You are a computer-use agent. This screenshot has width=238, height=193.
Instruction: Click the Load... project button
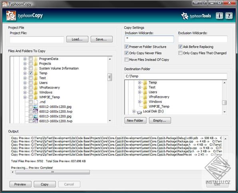[77, 39]
